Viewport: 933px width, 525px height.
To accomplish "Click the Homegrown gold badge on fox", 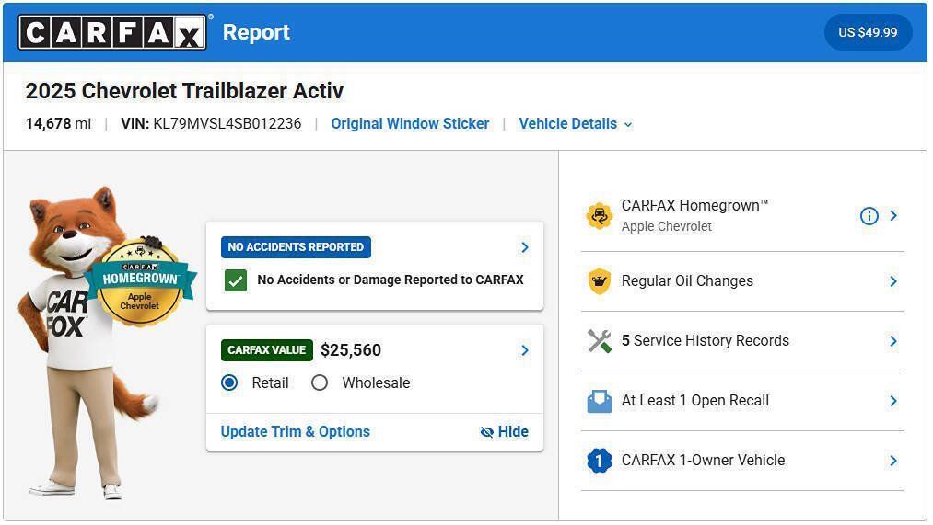I will click(x=139, y=283).
